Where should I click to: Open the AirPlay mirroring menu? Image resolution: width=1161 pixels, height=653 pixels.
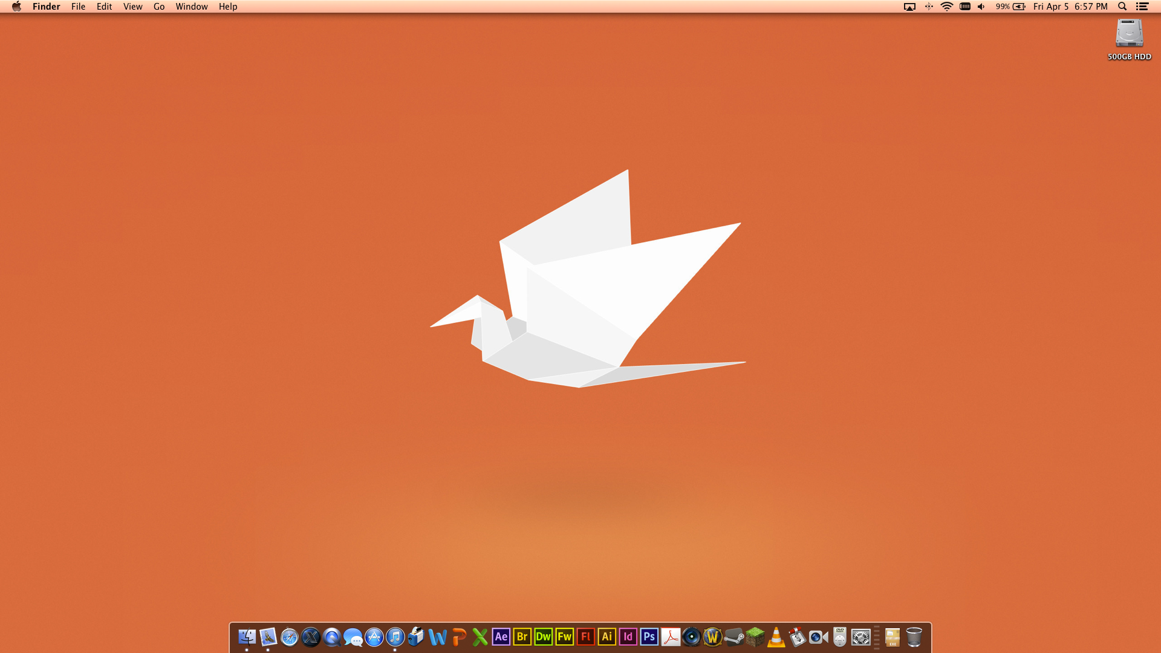pyautogui.click(x=909, y=7)
